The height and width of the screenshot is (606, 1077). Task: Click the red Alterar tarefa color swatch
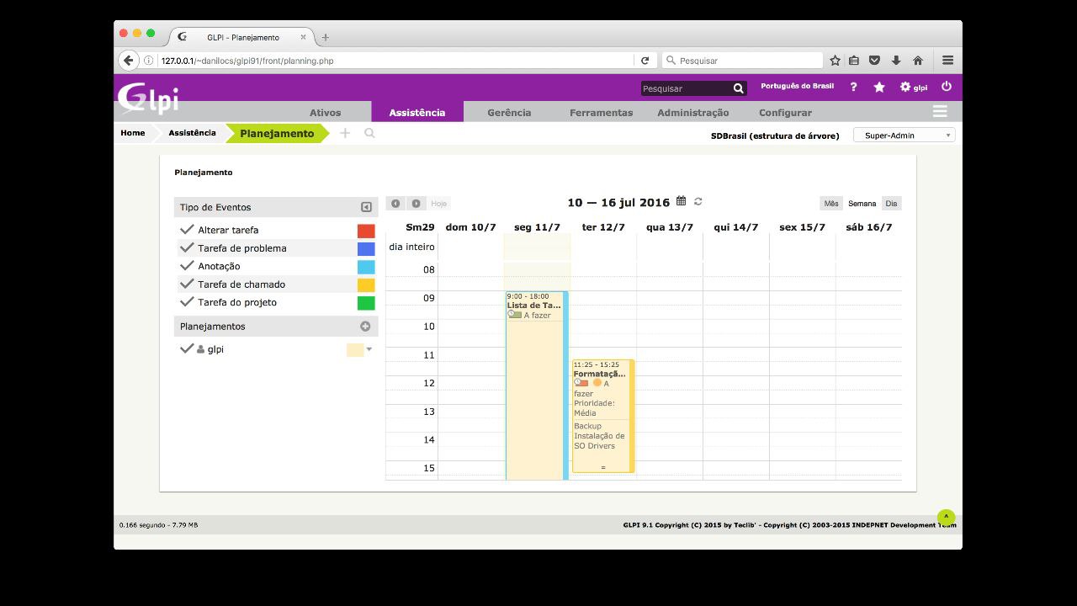point(366,231)
